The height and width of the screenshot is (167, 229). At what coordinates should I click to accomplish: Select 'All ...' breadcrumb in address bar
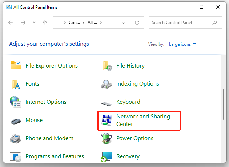tap(92, 23)
